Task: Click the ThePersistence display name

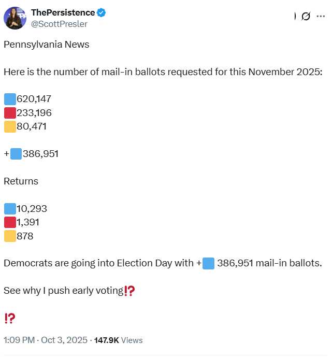Action: 63,13
